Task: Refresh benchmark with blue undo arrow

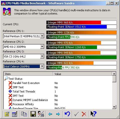Action: pos(67,114)
